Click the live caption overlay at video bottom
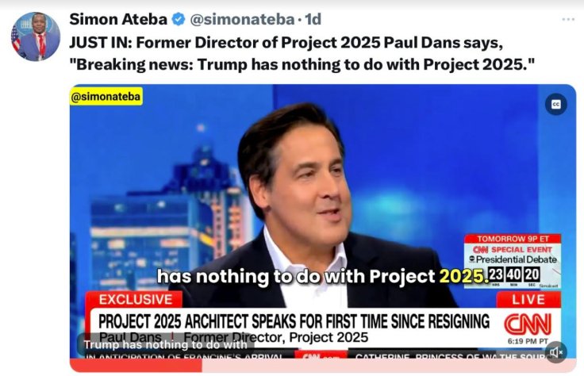This screenshot has width=584, height=376. pos(165,345)
